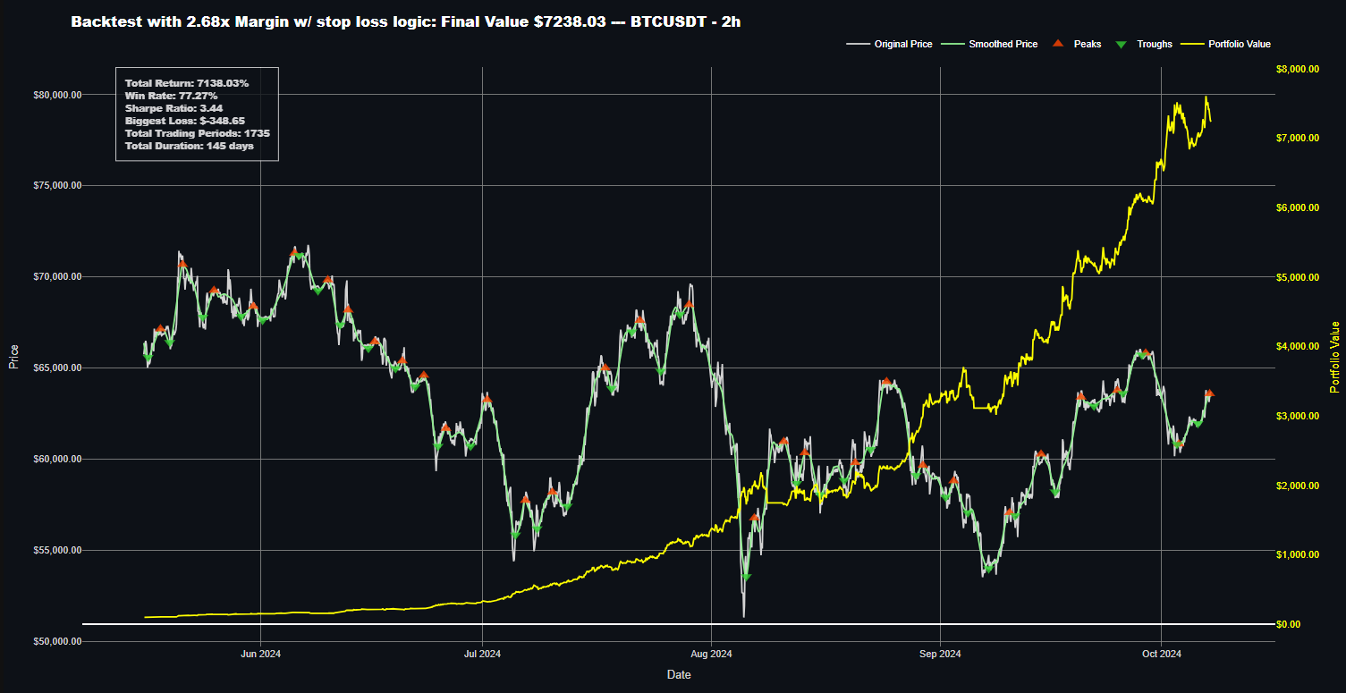Click the lowest trough marker in early August

click(x=746, y=578)
